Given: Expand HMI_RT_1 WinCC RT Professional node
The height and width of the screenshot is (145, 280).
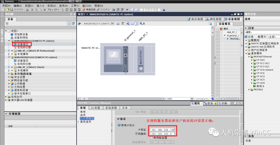Looking at the screenshot, I should tap(12, 51).
